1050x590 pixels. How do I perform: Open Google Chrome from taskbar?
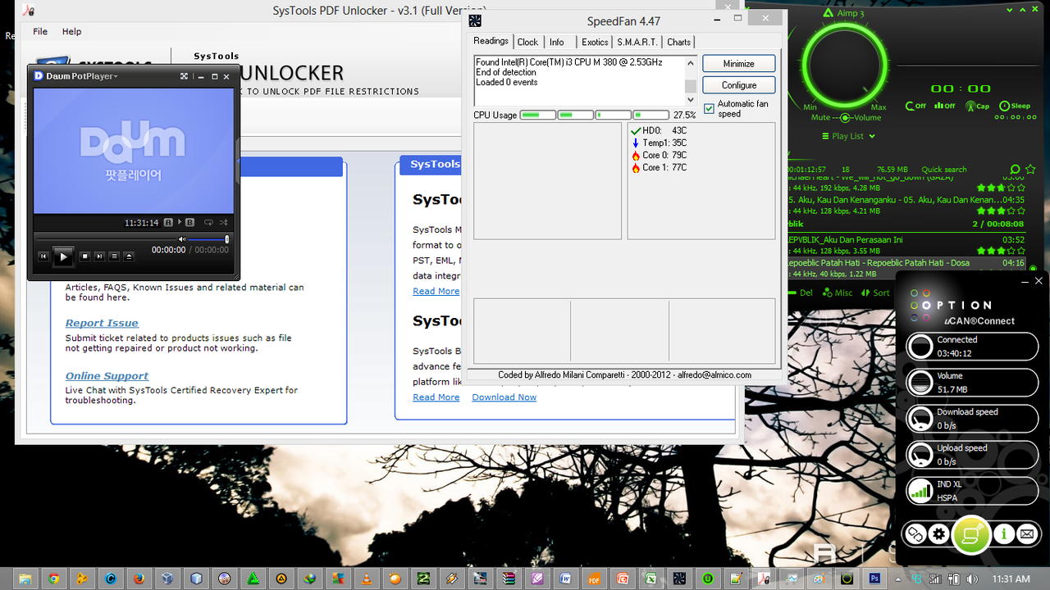tap(53, 578)
